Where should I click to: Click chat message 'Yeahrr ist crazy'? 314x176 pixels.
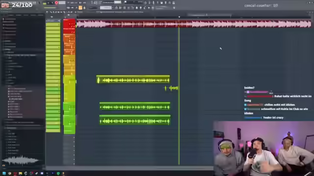[273, 118]
